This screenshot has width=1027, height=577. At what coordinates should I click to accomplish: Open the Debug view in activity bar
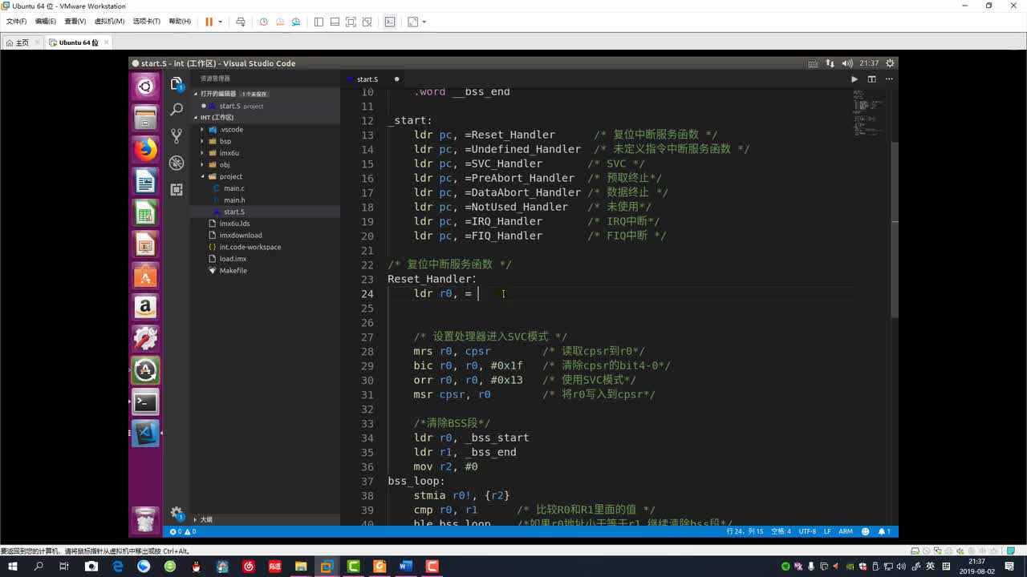tap(177, 163)
